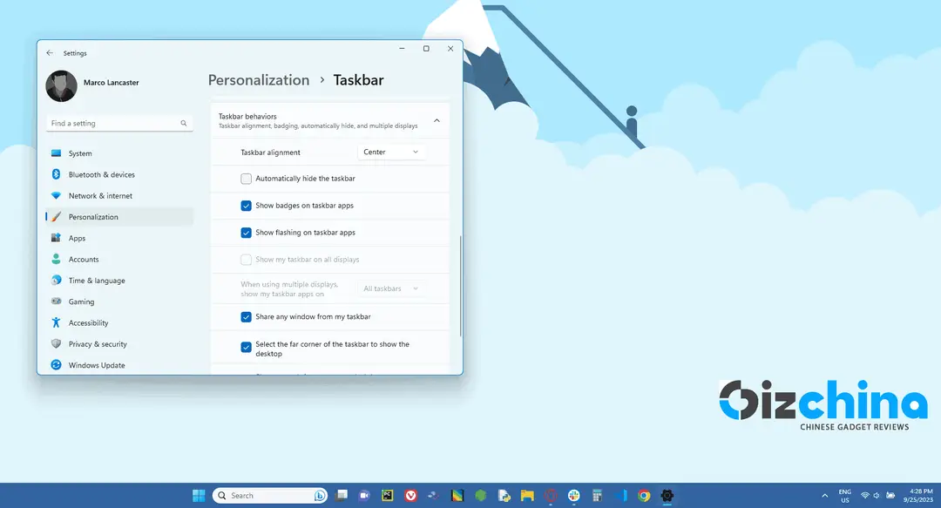The height and width of the screenshot is (508, 941).
Task: Open Gaming settings
Action: 119,301
